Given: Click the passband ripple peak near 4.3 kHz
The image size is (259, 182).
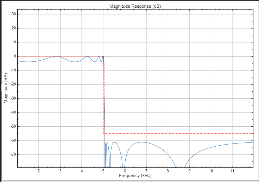Looking at the screenshot, I should (x=88, y=56).
